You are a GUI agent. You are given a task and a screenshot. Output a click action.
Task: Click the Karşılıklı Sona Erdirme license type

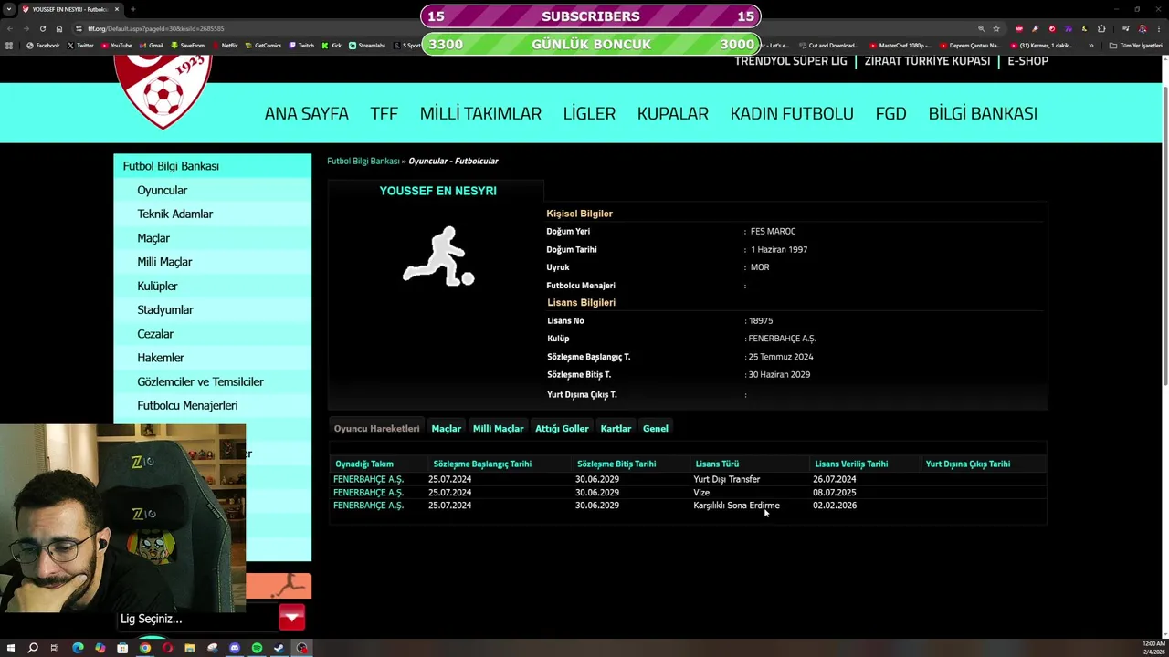[736, 506]
